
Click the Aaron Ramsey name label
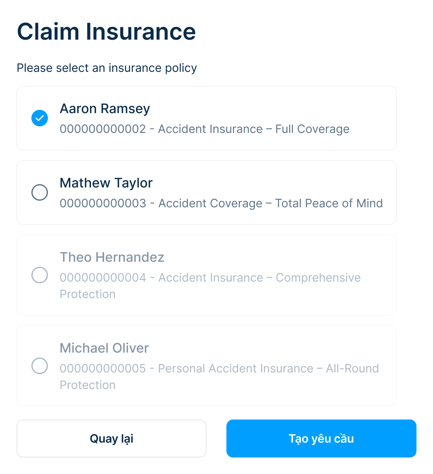click(x=105, y=109)
